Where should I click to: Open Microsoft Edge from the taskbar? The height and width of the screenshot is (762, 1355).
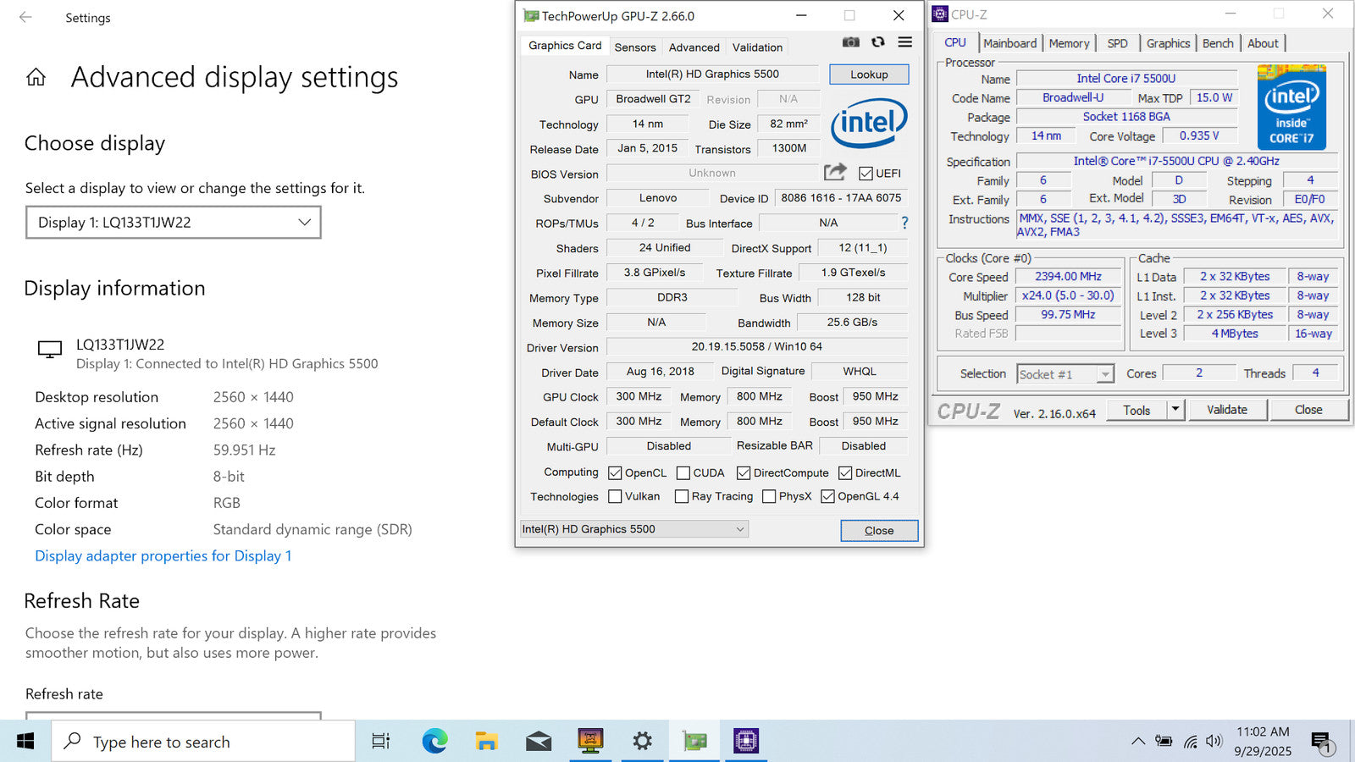point(434,742)
